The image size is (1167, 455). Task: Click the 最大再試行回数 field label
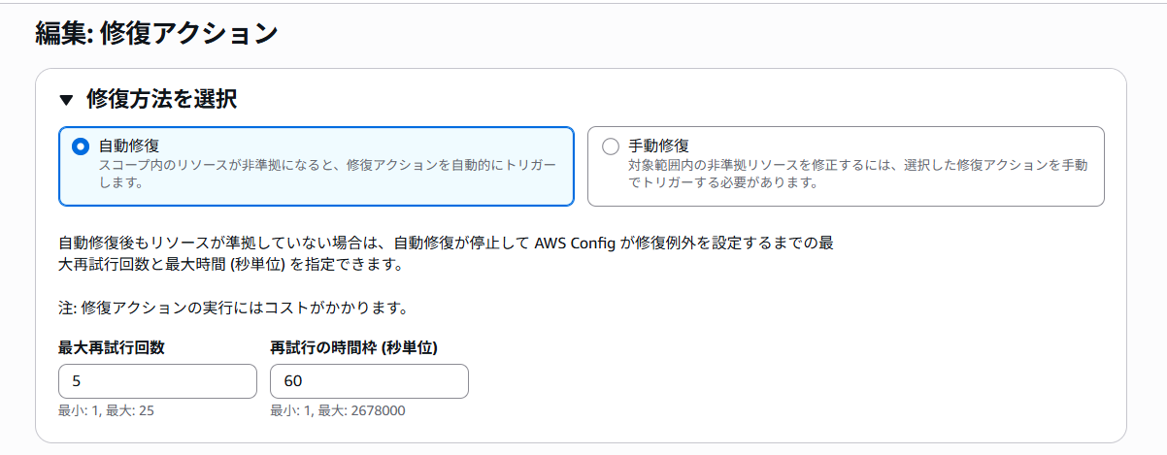point(111,347)
